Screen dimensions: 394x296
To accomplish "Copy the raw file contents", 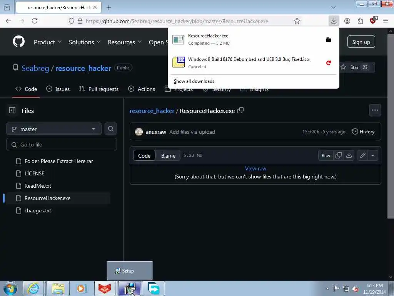I will click(x=339, y=156).
